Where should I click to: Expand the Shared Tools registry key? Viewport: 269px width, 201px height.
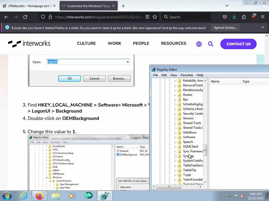(175, 123)
